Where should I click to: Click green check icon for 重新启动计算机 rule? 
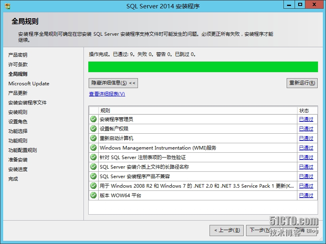[x=93, y=138]
